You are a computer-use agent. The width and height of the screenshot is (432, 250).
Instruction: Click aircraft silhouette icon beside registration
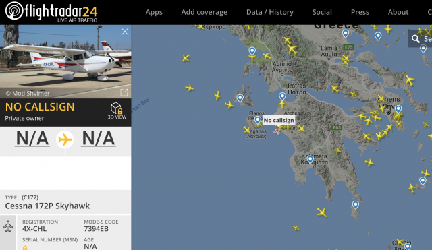pyautogui.click(x=8, y=226)
